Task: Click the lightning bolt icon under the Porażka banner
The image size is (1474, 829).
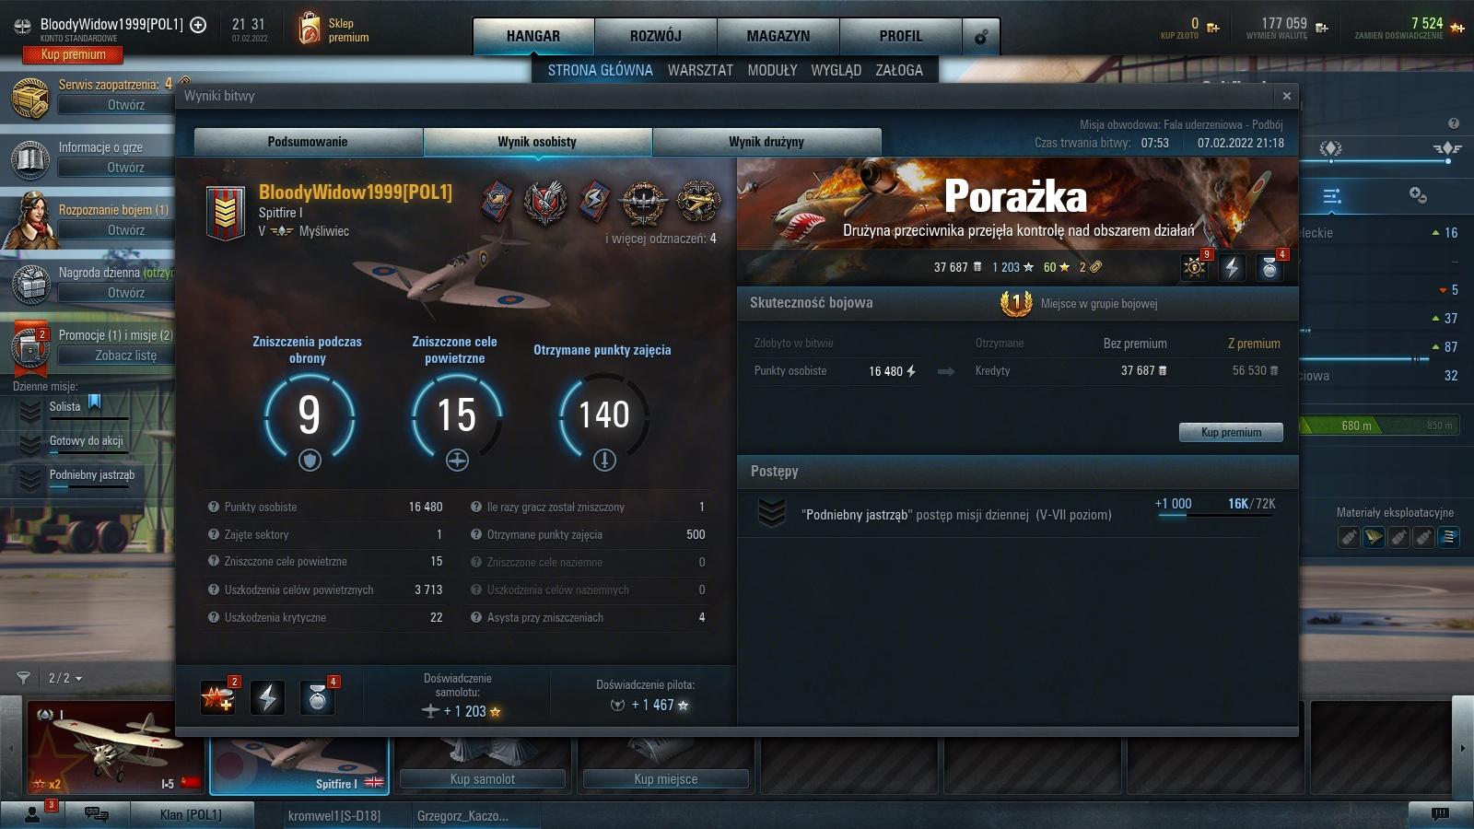Action: [1232, 268]
